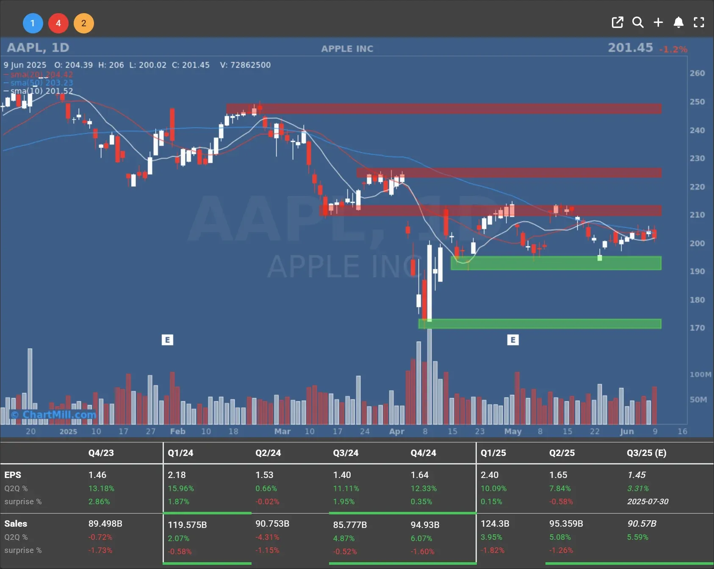This screenshot has height=569, width=714.
Task: Click Sales value 119.575B
Action: [x=187, y=525]
